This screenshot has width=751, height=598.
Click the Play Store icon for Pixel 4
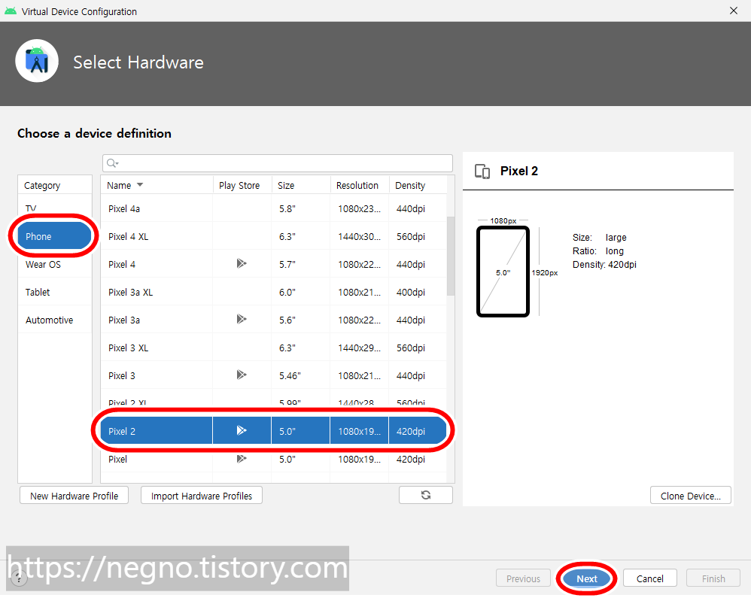(x=242, y=263)
